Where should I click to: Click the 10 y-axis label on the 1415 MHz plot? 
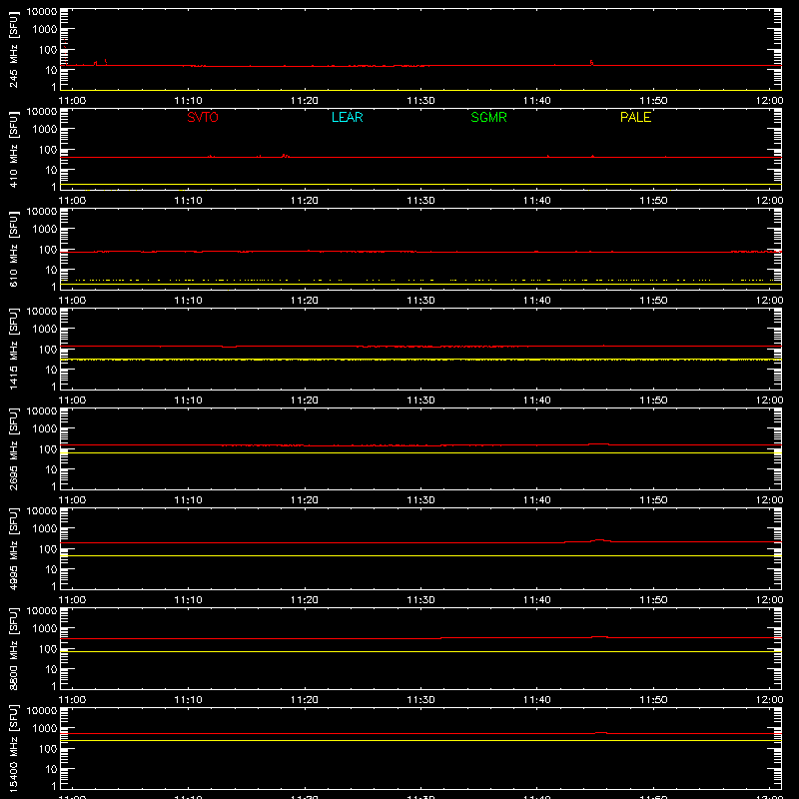pyautogui.click(x=51, y=370)
